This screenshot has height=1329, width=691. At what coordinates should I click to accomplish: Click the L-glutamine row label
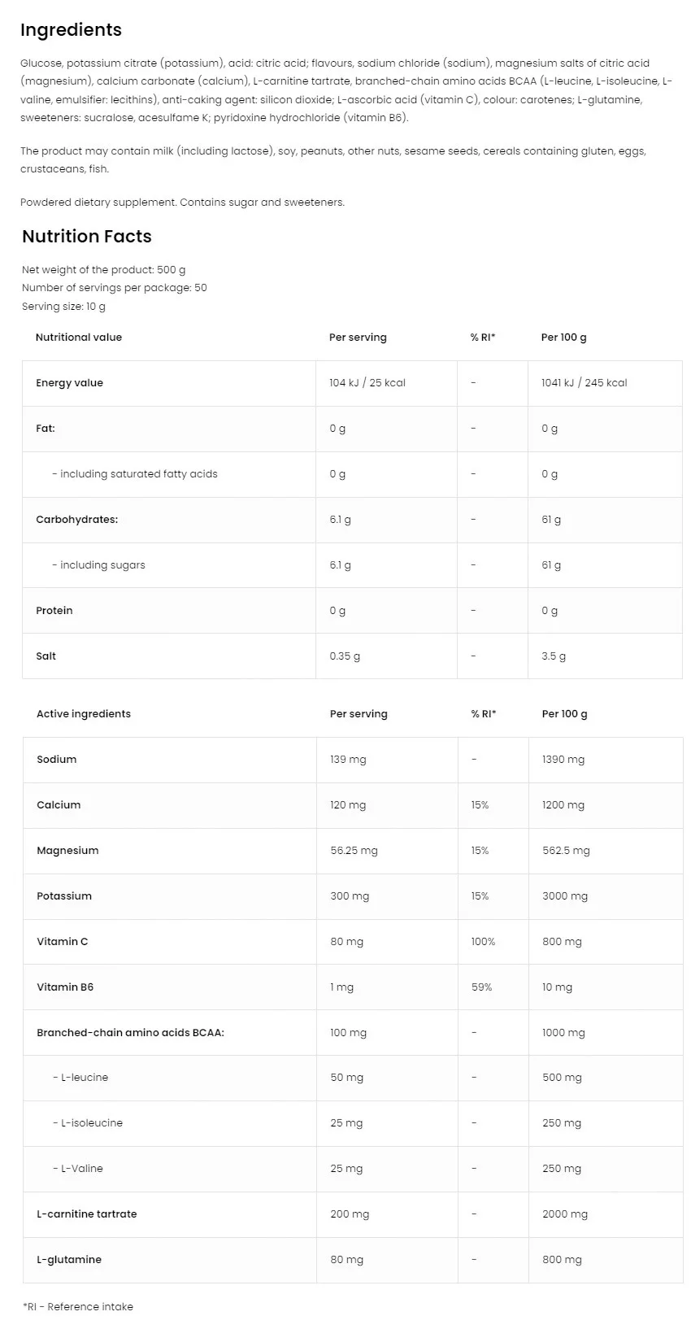coord(69,1260)
